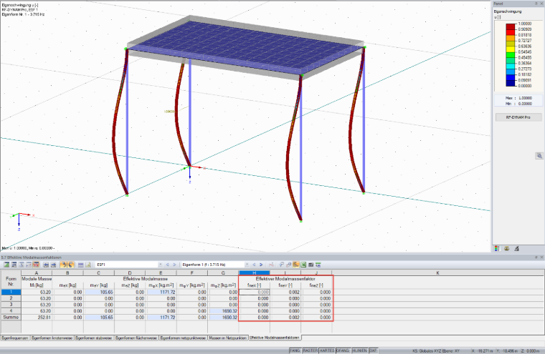Toggle OFANG object snap in status bar

pos(343,350)
